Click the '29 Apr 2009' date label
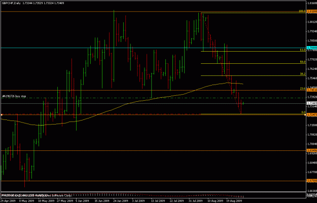Viewport: 317px width, 203px height. (8, 201)
